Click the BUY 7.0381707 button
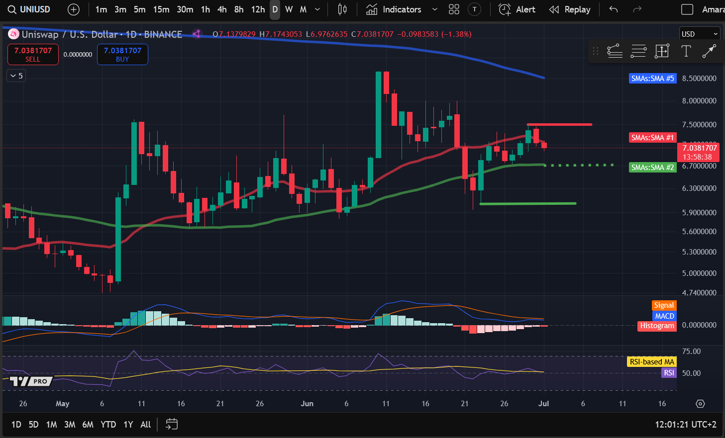 point(122,54)
